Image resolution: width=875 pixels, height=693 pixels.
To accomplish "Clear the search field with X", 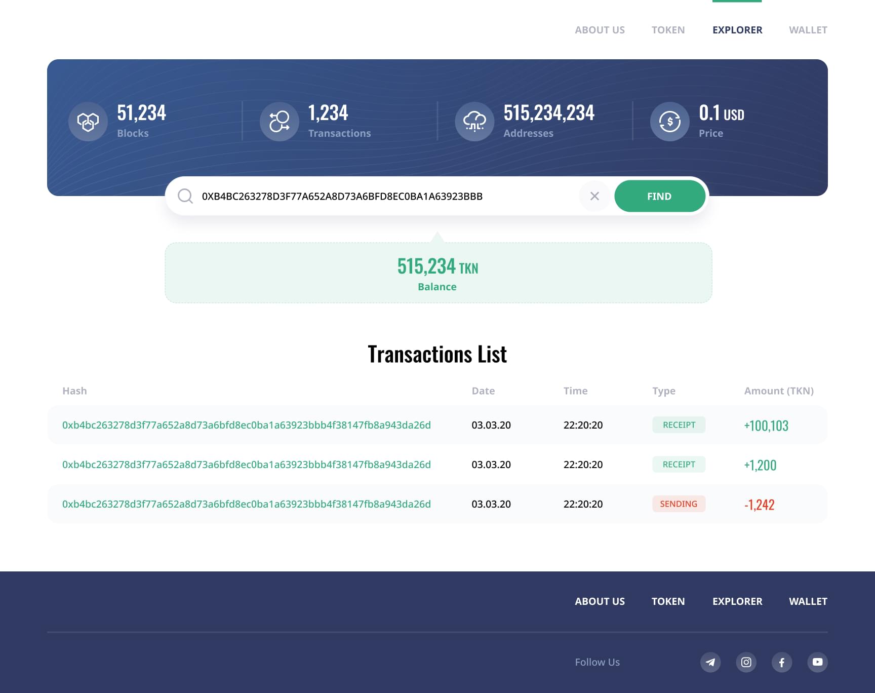I will coord(594,196).
